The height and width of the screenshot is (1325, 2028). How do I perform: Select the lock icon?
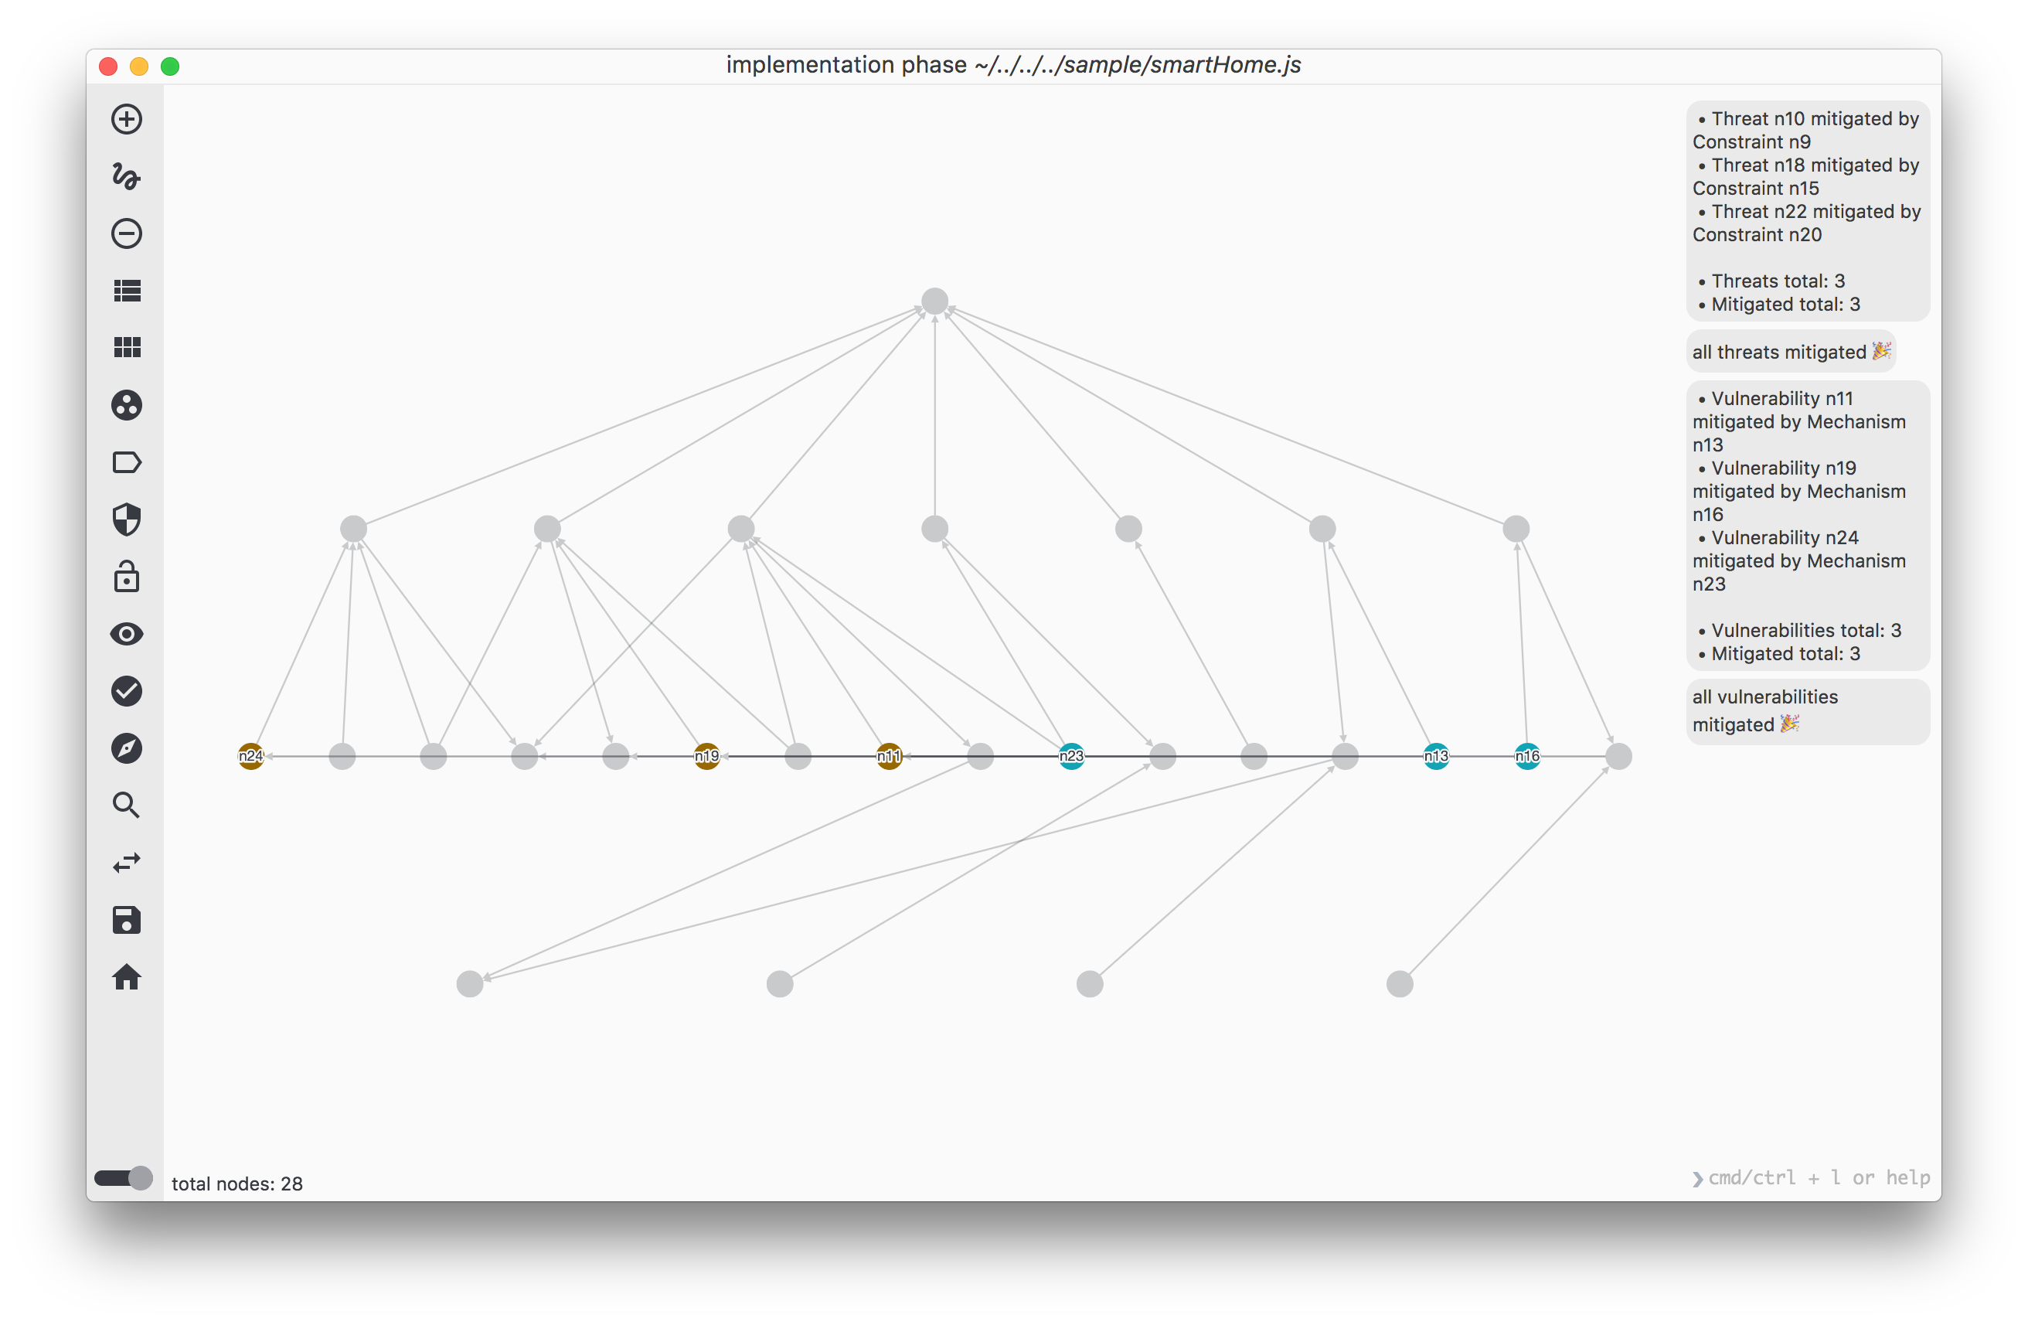click(x=126, y=577)
